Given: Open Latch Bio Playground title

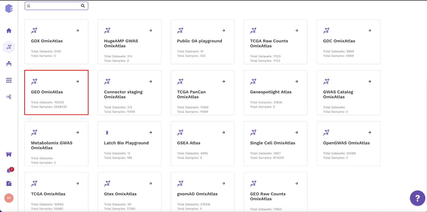Looking at the screenshot, I should click(126, 143).
